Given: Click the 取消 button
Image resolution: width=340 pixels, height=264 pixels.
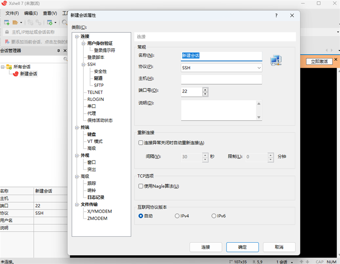Looking at the screenshot, I should pos(279,247).
